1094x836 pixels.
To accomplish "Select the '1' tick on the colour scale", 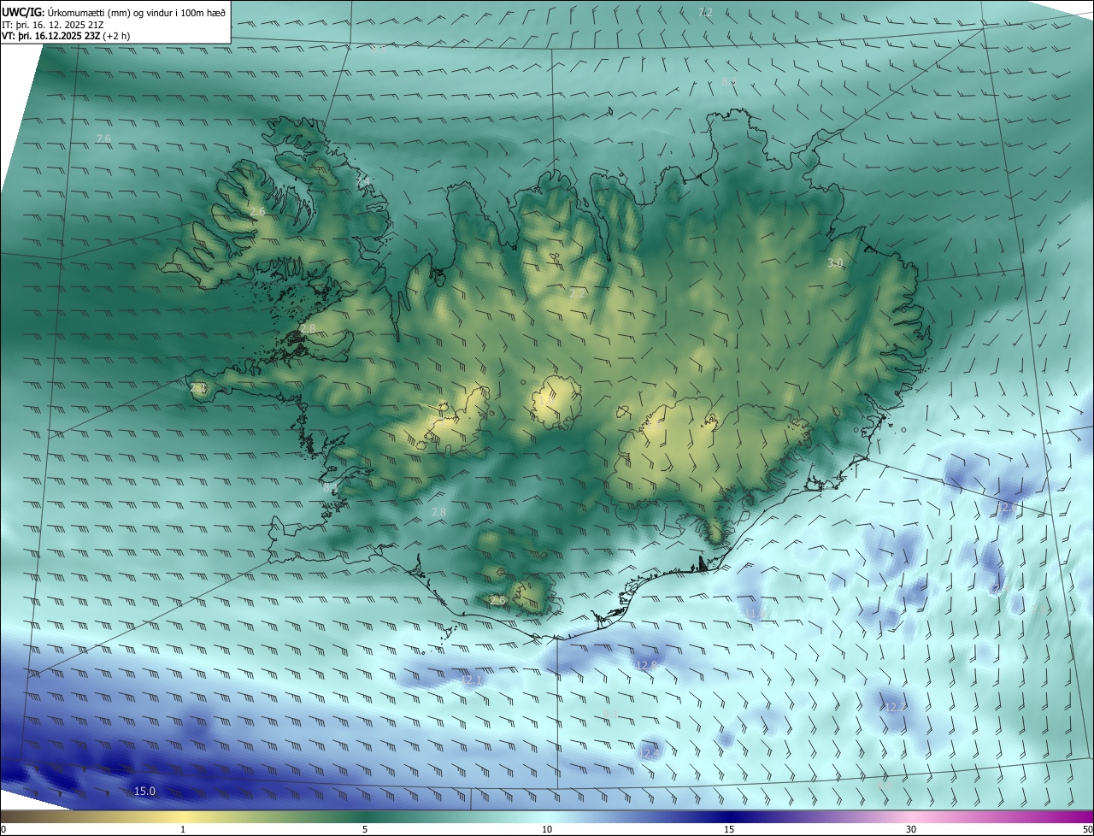I will [183, 829].
